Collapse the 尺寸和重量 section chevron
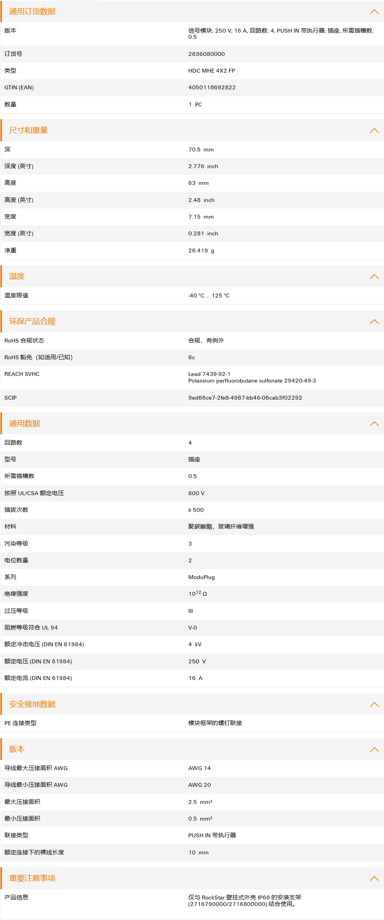This screenshot has height=920, width=384. tap(374, 130)
